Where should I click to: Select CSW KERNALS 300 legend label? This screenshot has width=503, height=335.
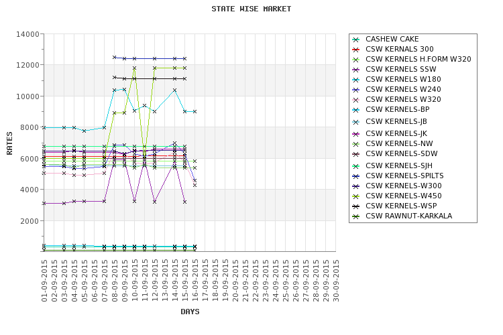pyautogui.click(x=400, y=49)
